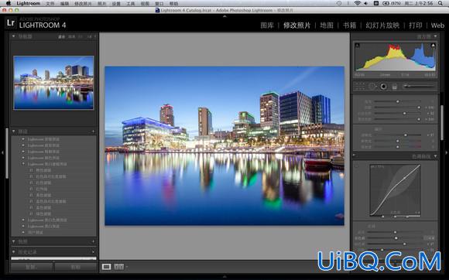Click the history panel clear X icon
Viewport: 449px width, 280px height.
[94, 252]
